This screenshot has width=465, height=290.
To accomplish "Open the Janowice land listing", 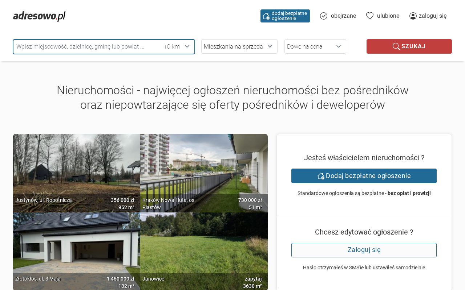I will coord(204,251).
